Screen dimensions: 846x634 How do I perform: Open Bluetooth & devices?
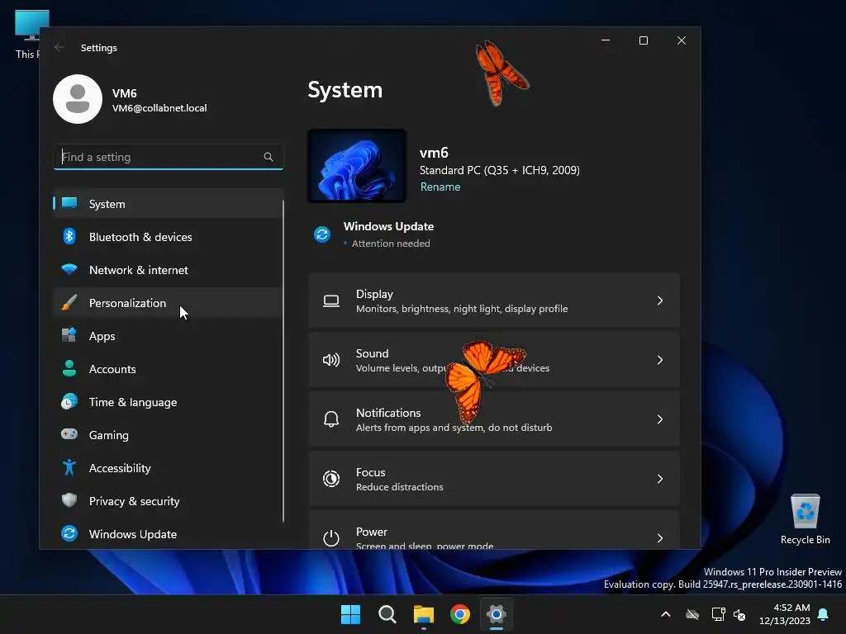168,237
